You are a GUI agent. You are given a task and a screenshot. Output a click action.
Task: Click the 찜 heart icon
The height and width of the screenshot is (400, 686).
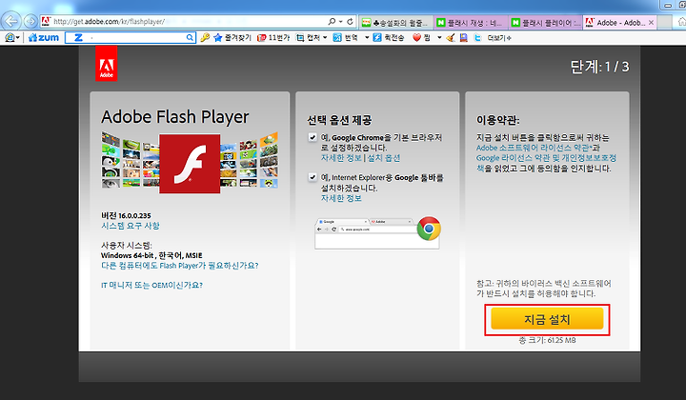pos(421,38)
